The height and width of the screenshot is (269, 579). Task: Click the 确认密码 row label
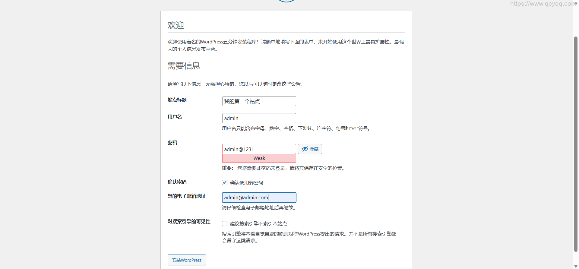pos(177,182)
